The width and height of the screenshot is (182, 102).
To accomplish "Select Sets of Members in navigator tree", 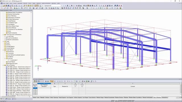I will (12, 16).
